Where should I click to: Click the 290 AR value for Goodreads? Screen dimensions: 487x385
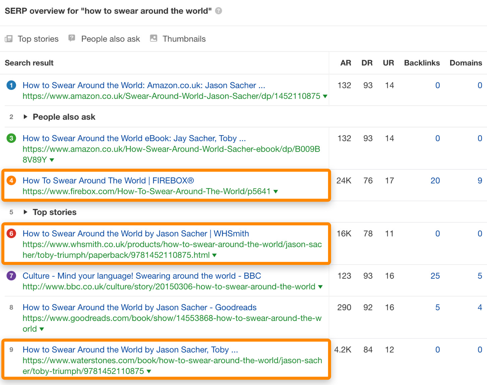[x=344, y=307]
